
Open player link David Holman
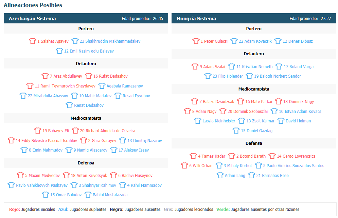coord(298,121)
